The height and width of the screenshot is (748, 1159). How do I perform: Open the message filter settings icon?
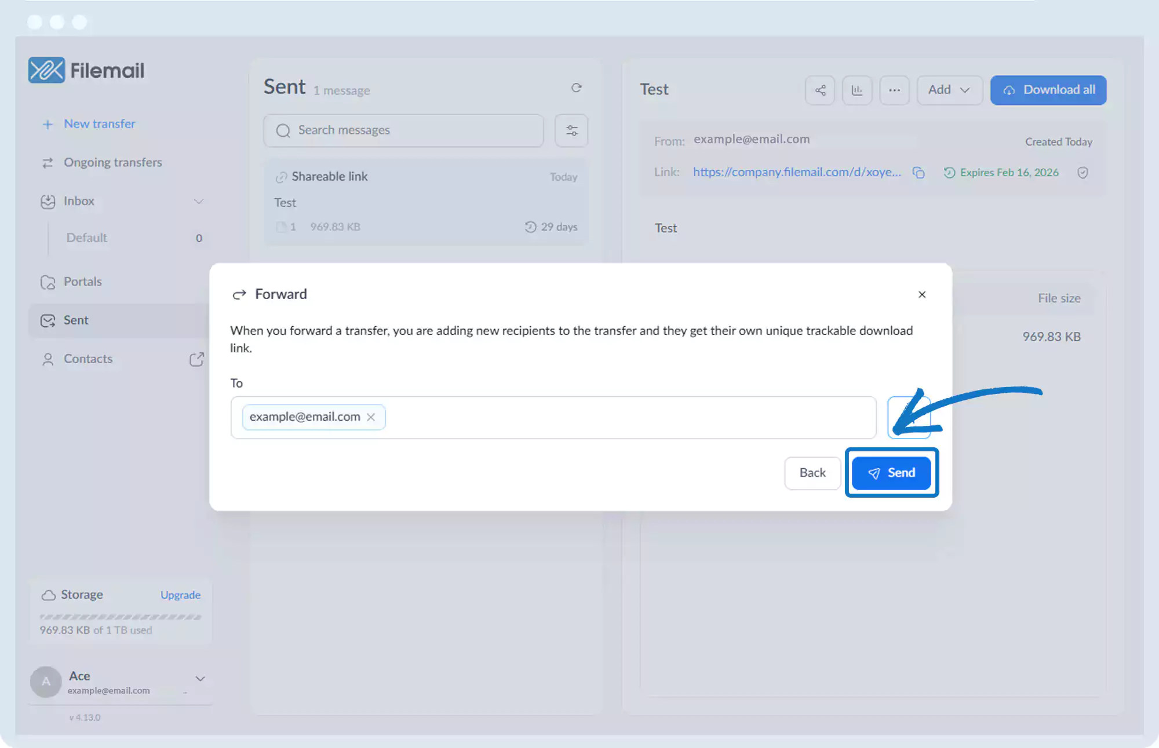tap(571, 131)
